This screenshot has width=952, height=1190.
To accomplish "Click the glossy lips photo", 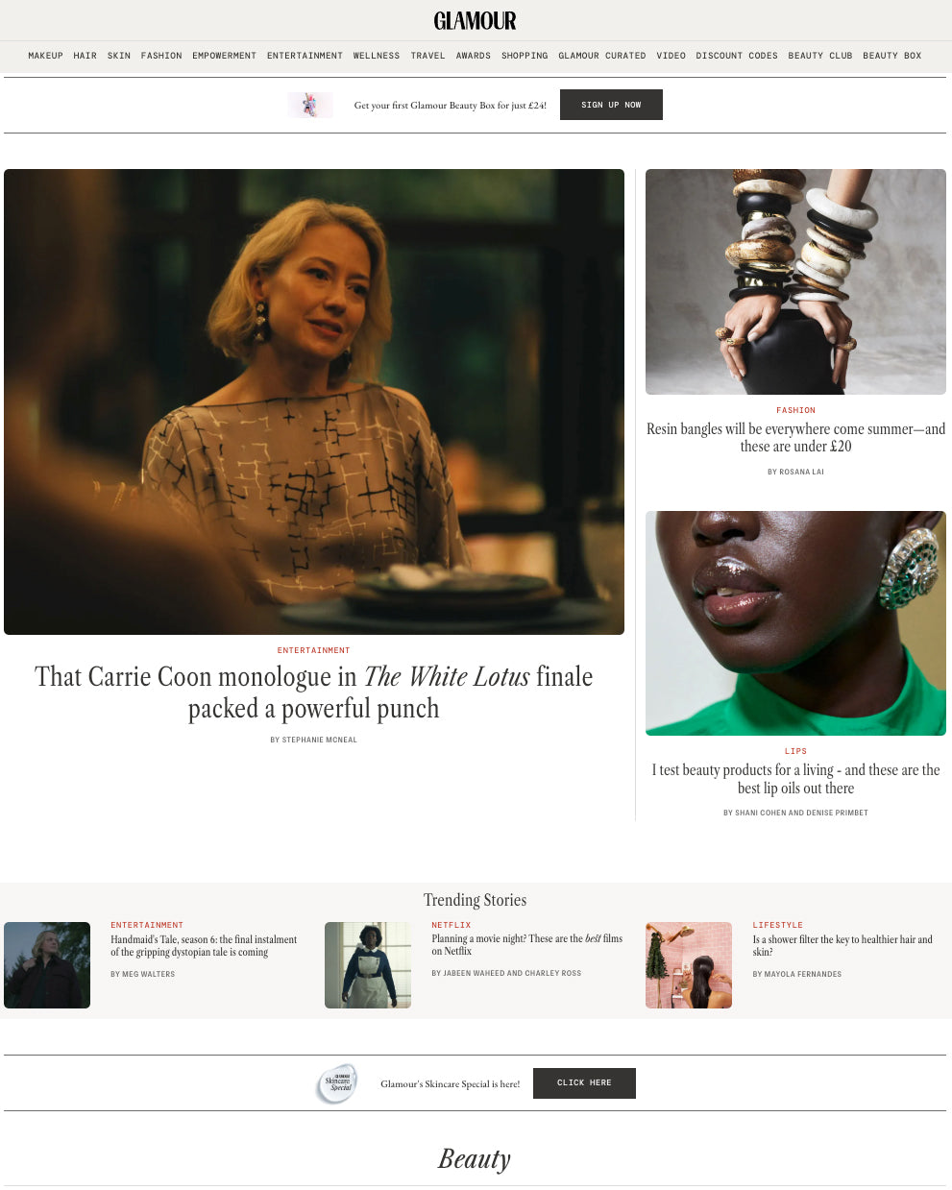I will point(795,623).
